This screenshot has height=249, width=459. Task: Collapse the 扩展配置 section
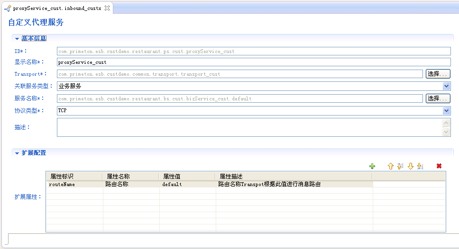(x=17, y=153)
